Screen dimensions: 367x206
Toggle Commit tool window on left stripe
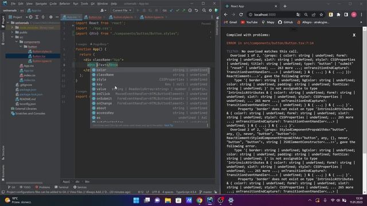3,39
